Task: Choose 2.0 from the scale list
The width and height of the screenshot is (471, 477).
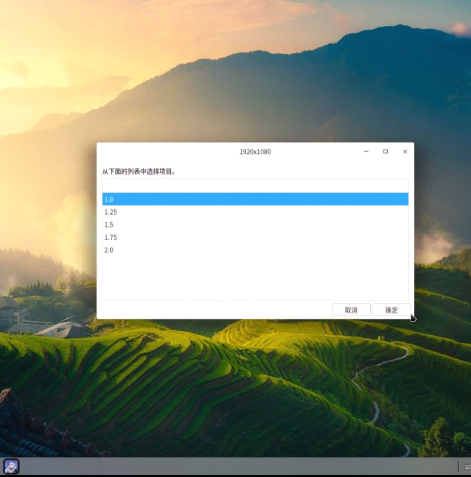Action: (174, 250)
